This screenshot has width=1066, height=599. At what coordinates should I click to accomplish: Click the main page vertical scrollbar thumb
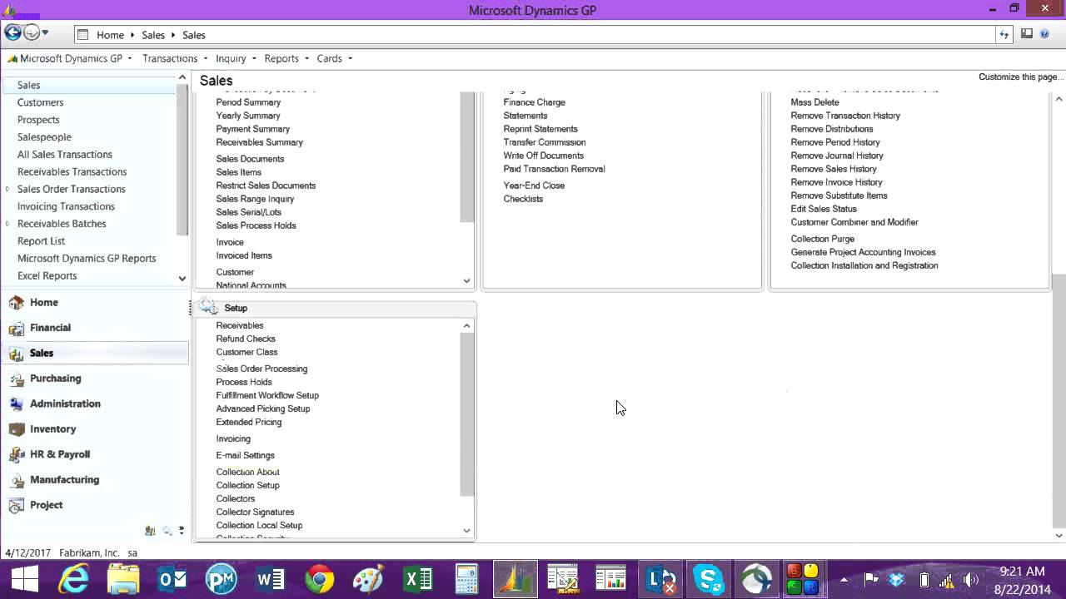1059,399
